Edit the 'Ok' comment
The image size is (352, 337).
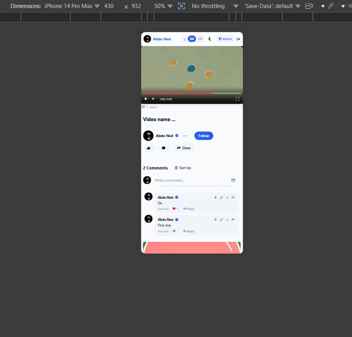221,198
